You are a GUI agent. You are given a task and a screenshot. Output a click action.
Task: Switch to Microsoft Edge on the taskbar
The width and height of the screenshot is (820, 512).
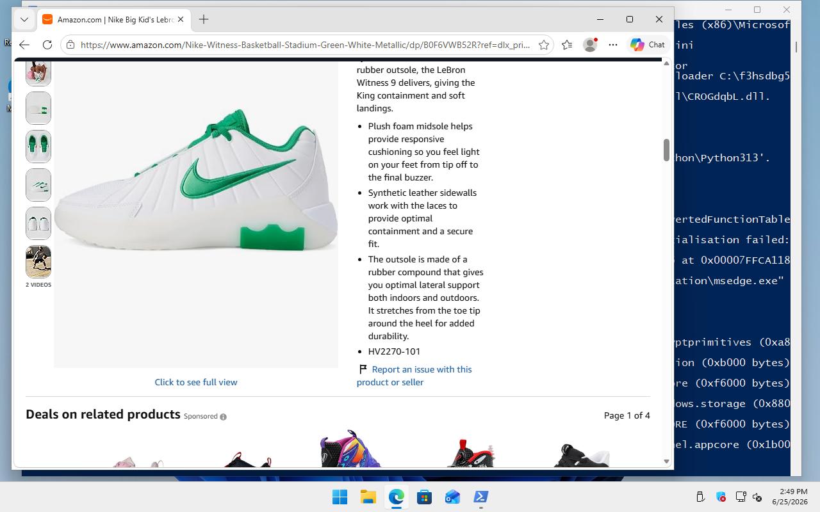[396, 497]
